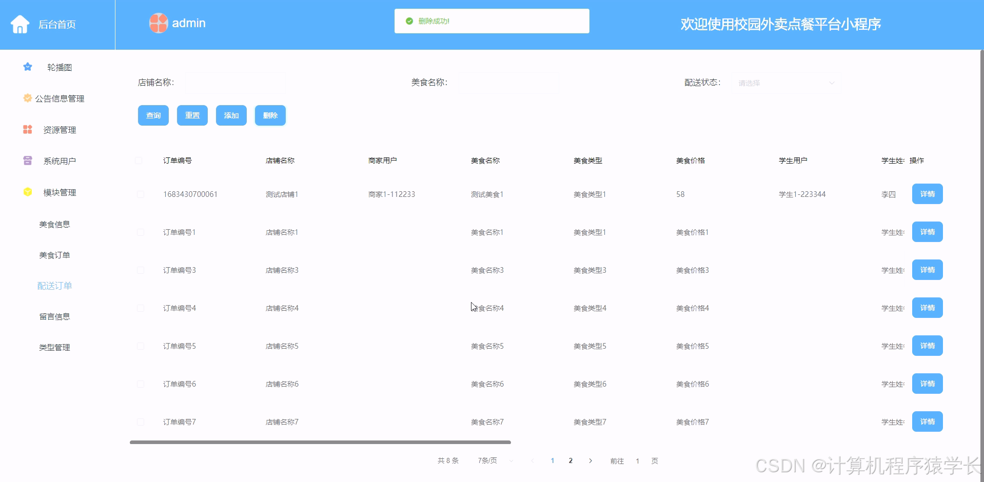Go to page 1 in pagination

[x=553, y=460]
